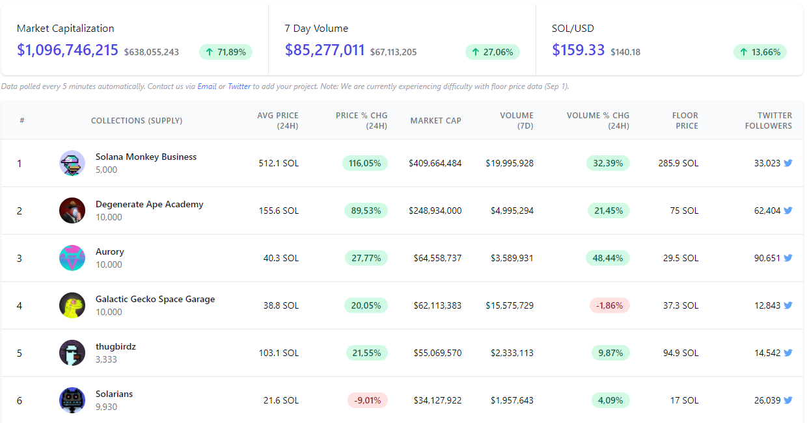This screenshot has width=807, height=423.
Task: Click the 94.9 SOL floor price
Action: click(x=681, y=353)
